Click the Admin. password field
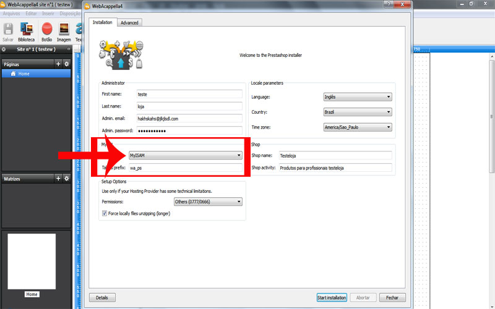 click(189, 130)
